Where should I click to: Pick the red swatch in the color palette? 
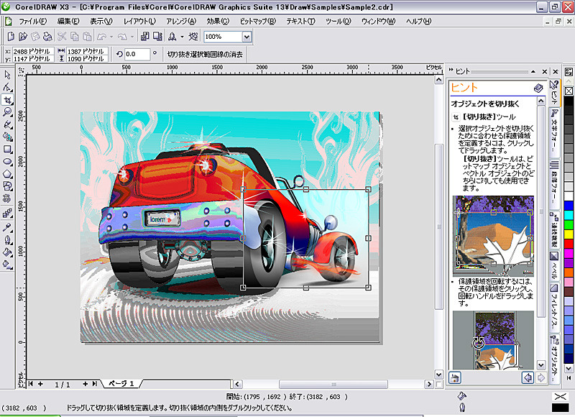(569, 244)
